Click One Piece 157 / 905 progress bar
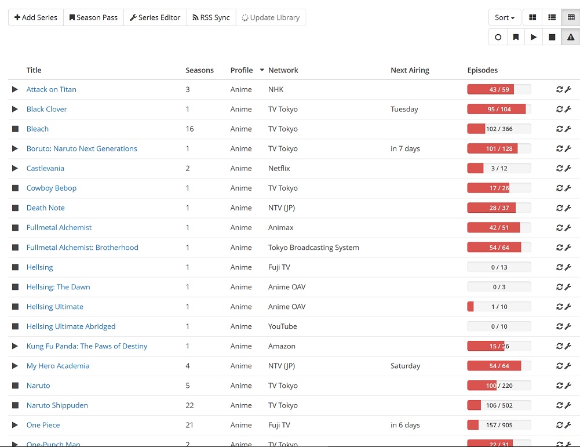Viewport: 580px width, 447px height. (x=499, y=425)
